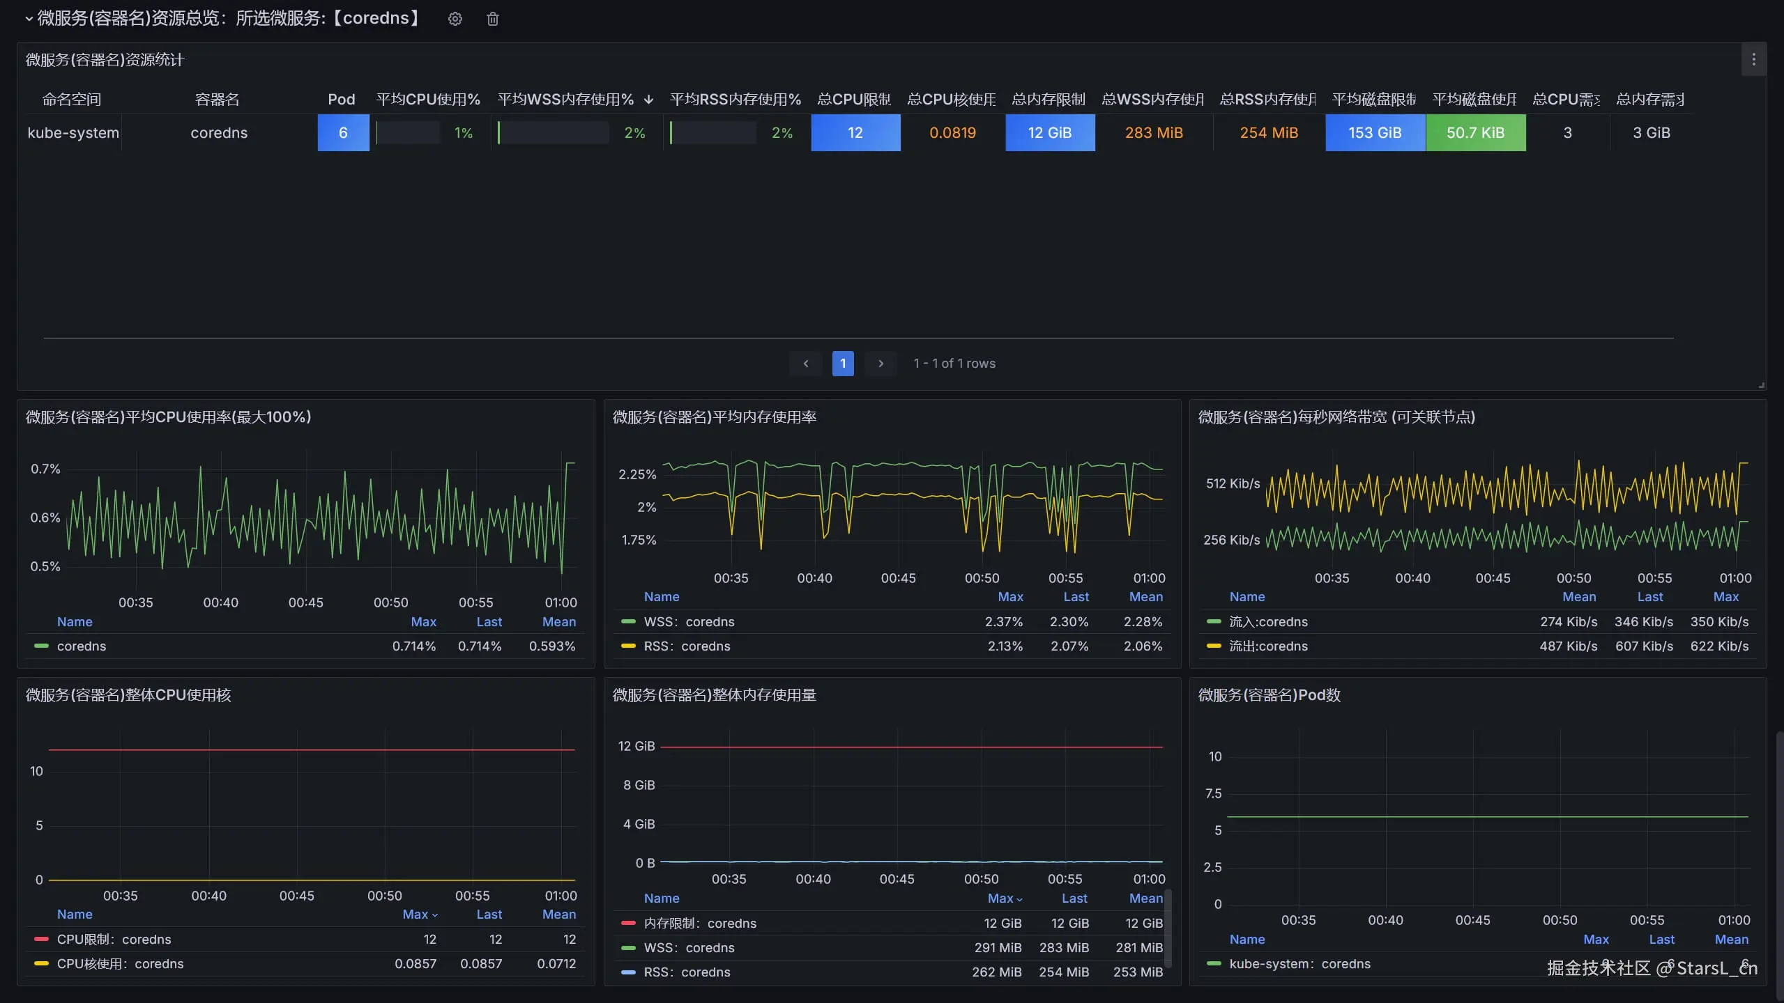This screenshot has width=1784, height=1003.
Task: Click the memory legend vertical scrollbar
Action: coord(1168,928)
